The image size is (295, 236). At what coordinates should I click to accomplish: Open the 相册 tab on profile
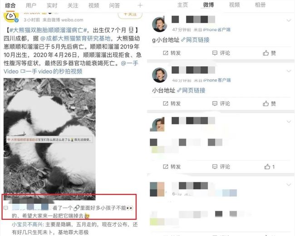pos(260,5)
